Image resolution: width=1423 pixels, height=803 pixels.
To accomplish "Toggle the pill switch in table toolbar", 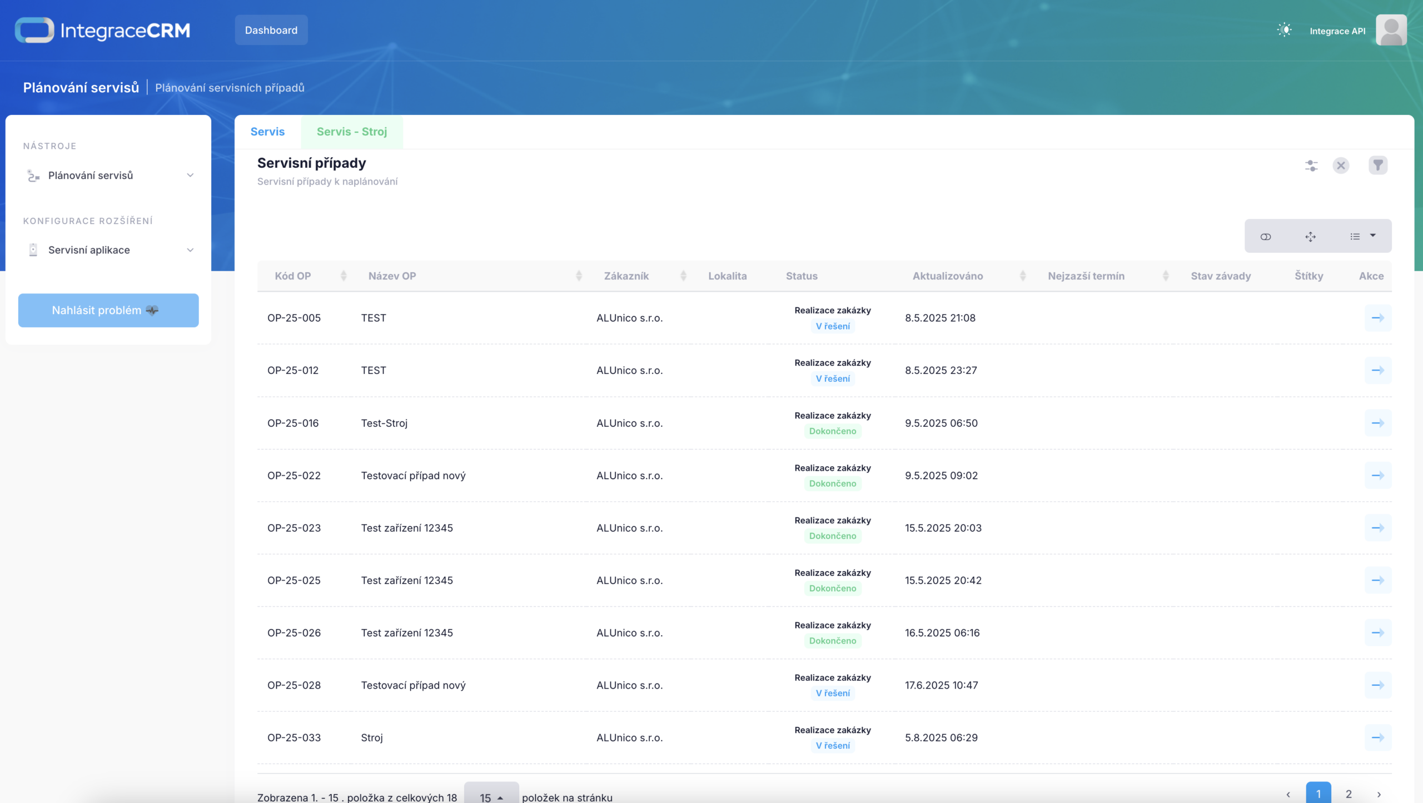I will 1266,237.
